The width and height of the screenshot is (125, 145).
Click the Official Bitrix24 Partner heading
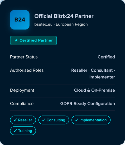point(64,16)
